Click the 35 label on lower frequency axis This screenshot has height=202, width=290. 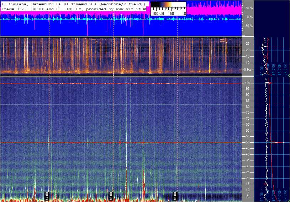[x=247, y=160]
